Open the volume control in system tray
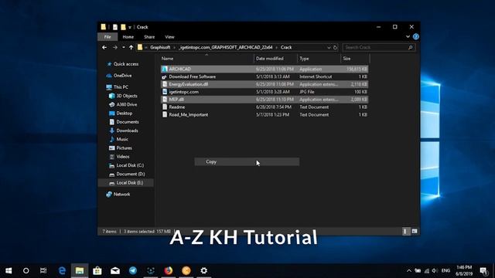Image resolution: width=495 pixels, height=278 pixels. (435, 271)
